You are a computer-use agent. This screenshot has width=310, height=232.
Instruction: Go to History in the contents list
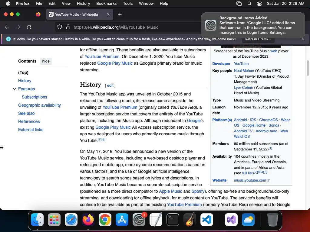[25, 81]
